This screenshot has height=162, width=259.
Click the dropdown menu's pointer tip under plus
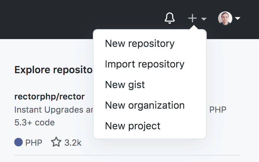pyautogui.click(x=194, y=27)
